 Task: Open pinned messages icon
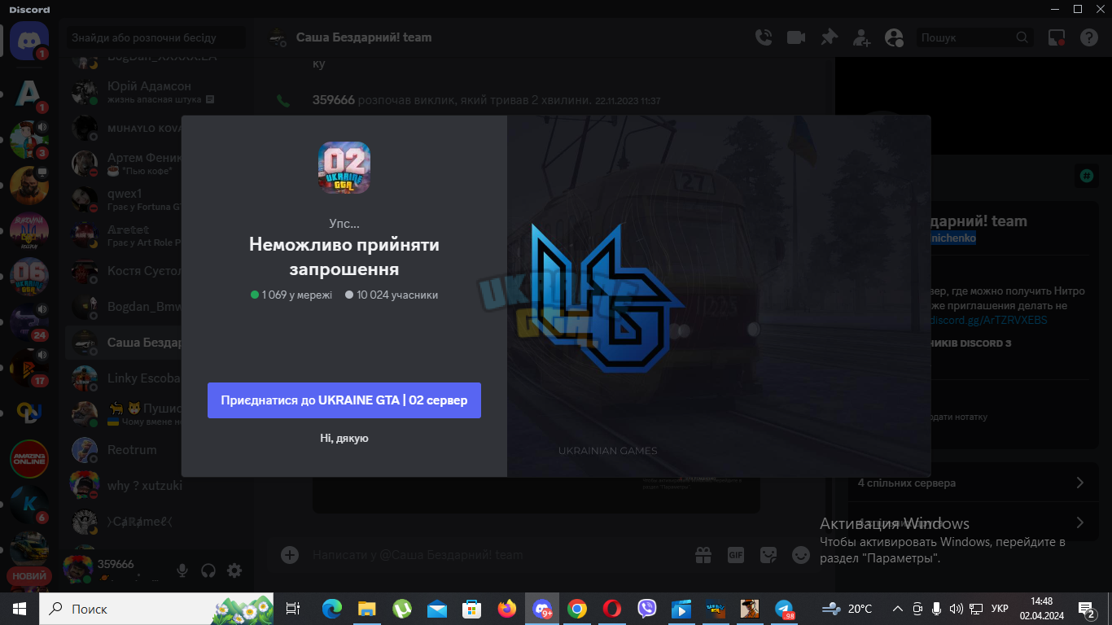(x=829, y=37)
